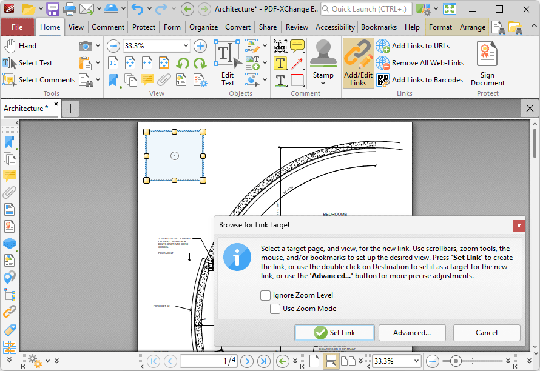Switch to the Comment ribbon tab
The height and width of the screenshot is (371, 540).
tap(108, 27)
